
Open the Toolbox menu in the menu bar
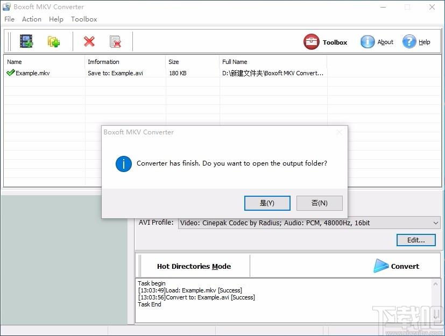(x=84, y=19)
